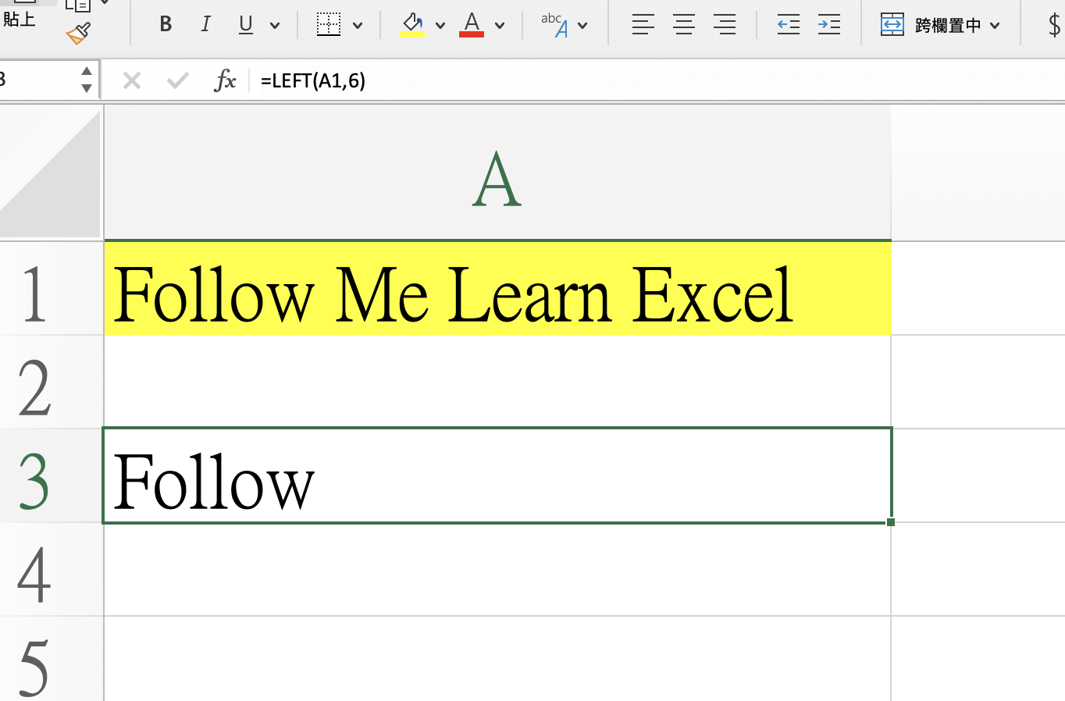Viewport: 1065px width, 701px height.
Task: Select cell A3 containing "Follow"
Action: (x=497, y=475)
